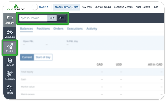Switch to the Orders tab
This screenshot has width=166, height=101.
(x=58, y=29)
